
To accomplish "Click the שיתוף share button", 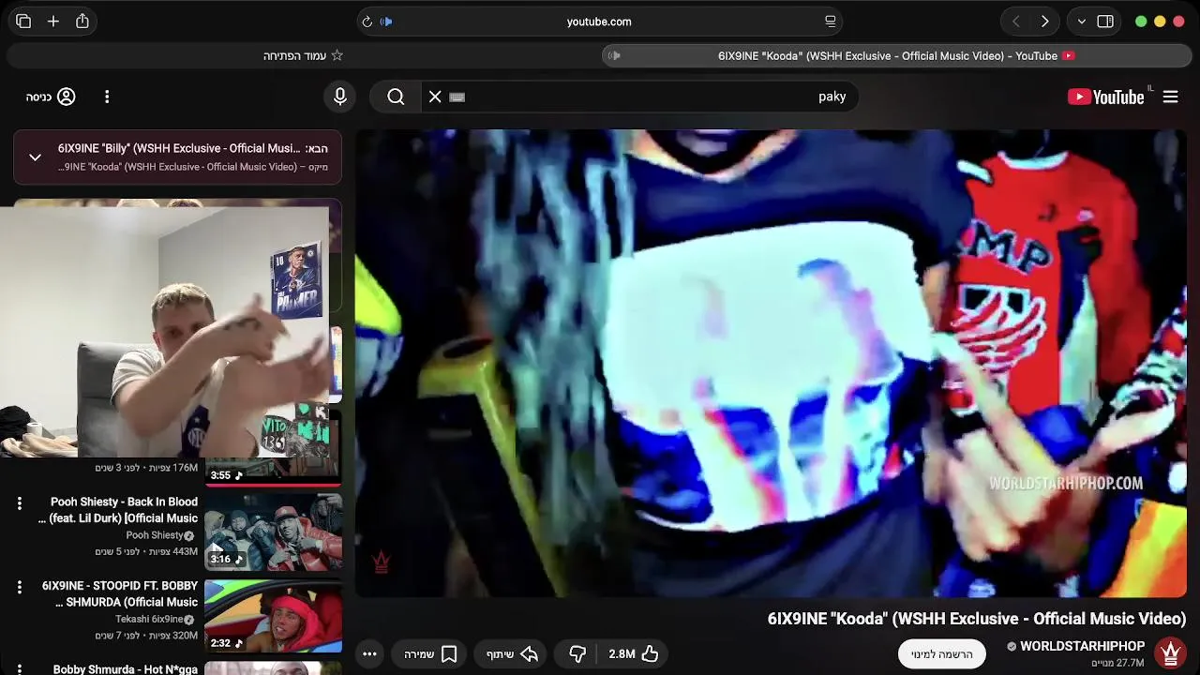I will (x=512, y=653).
